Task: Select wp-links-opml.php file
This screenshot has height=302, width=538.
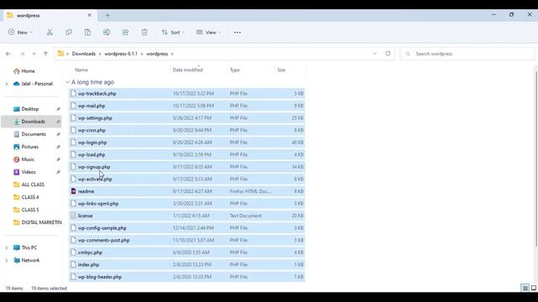Action: pyautogui.click(x=187, y=203)
